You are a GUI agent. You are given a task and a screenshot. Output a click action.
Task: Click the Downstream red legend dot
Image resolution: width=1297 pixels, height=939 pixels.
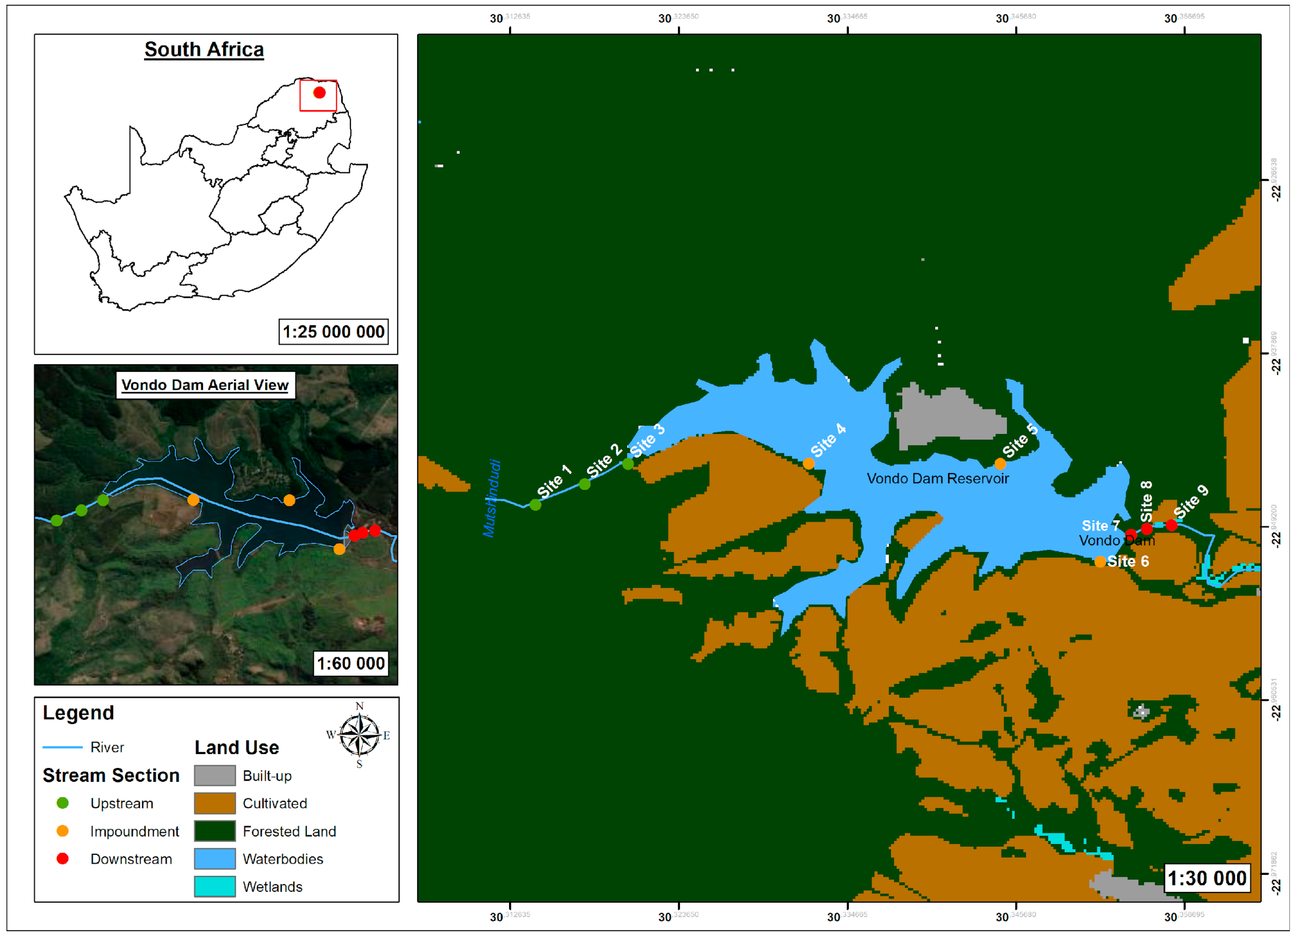coord(63,858)
